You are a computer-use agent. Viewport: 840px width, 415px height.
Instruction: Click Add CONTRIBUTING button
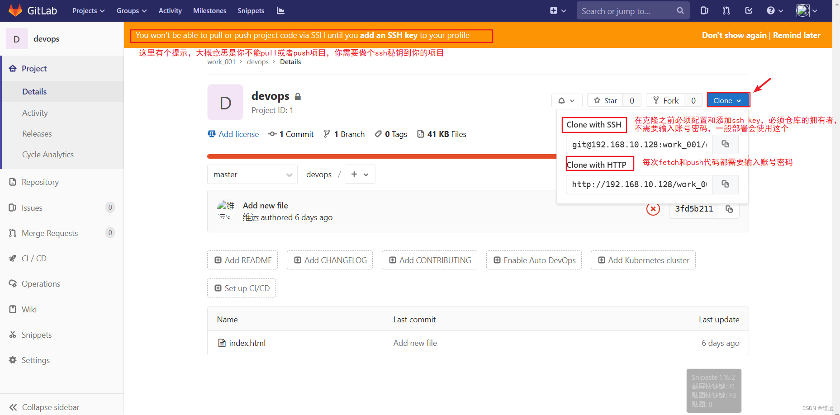coord(430,260)
